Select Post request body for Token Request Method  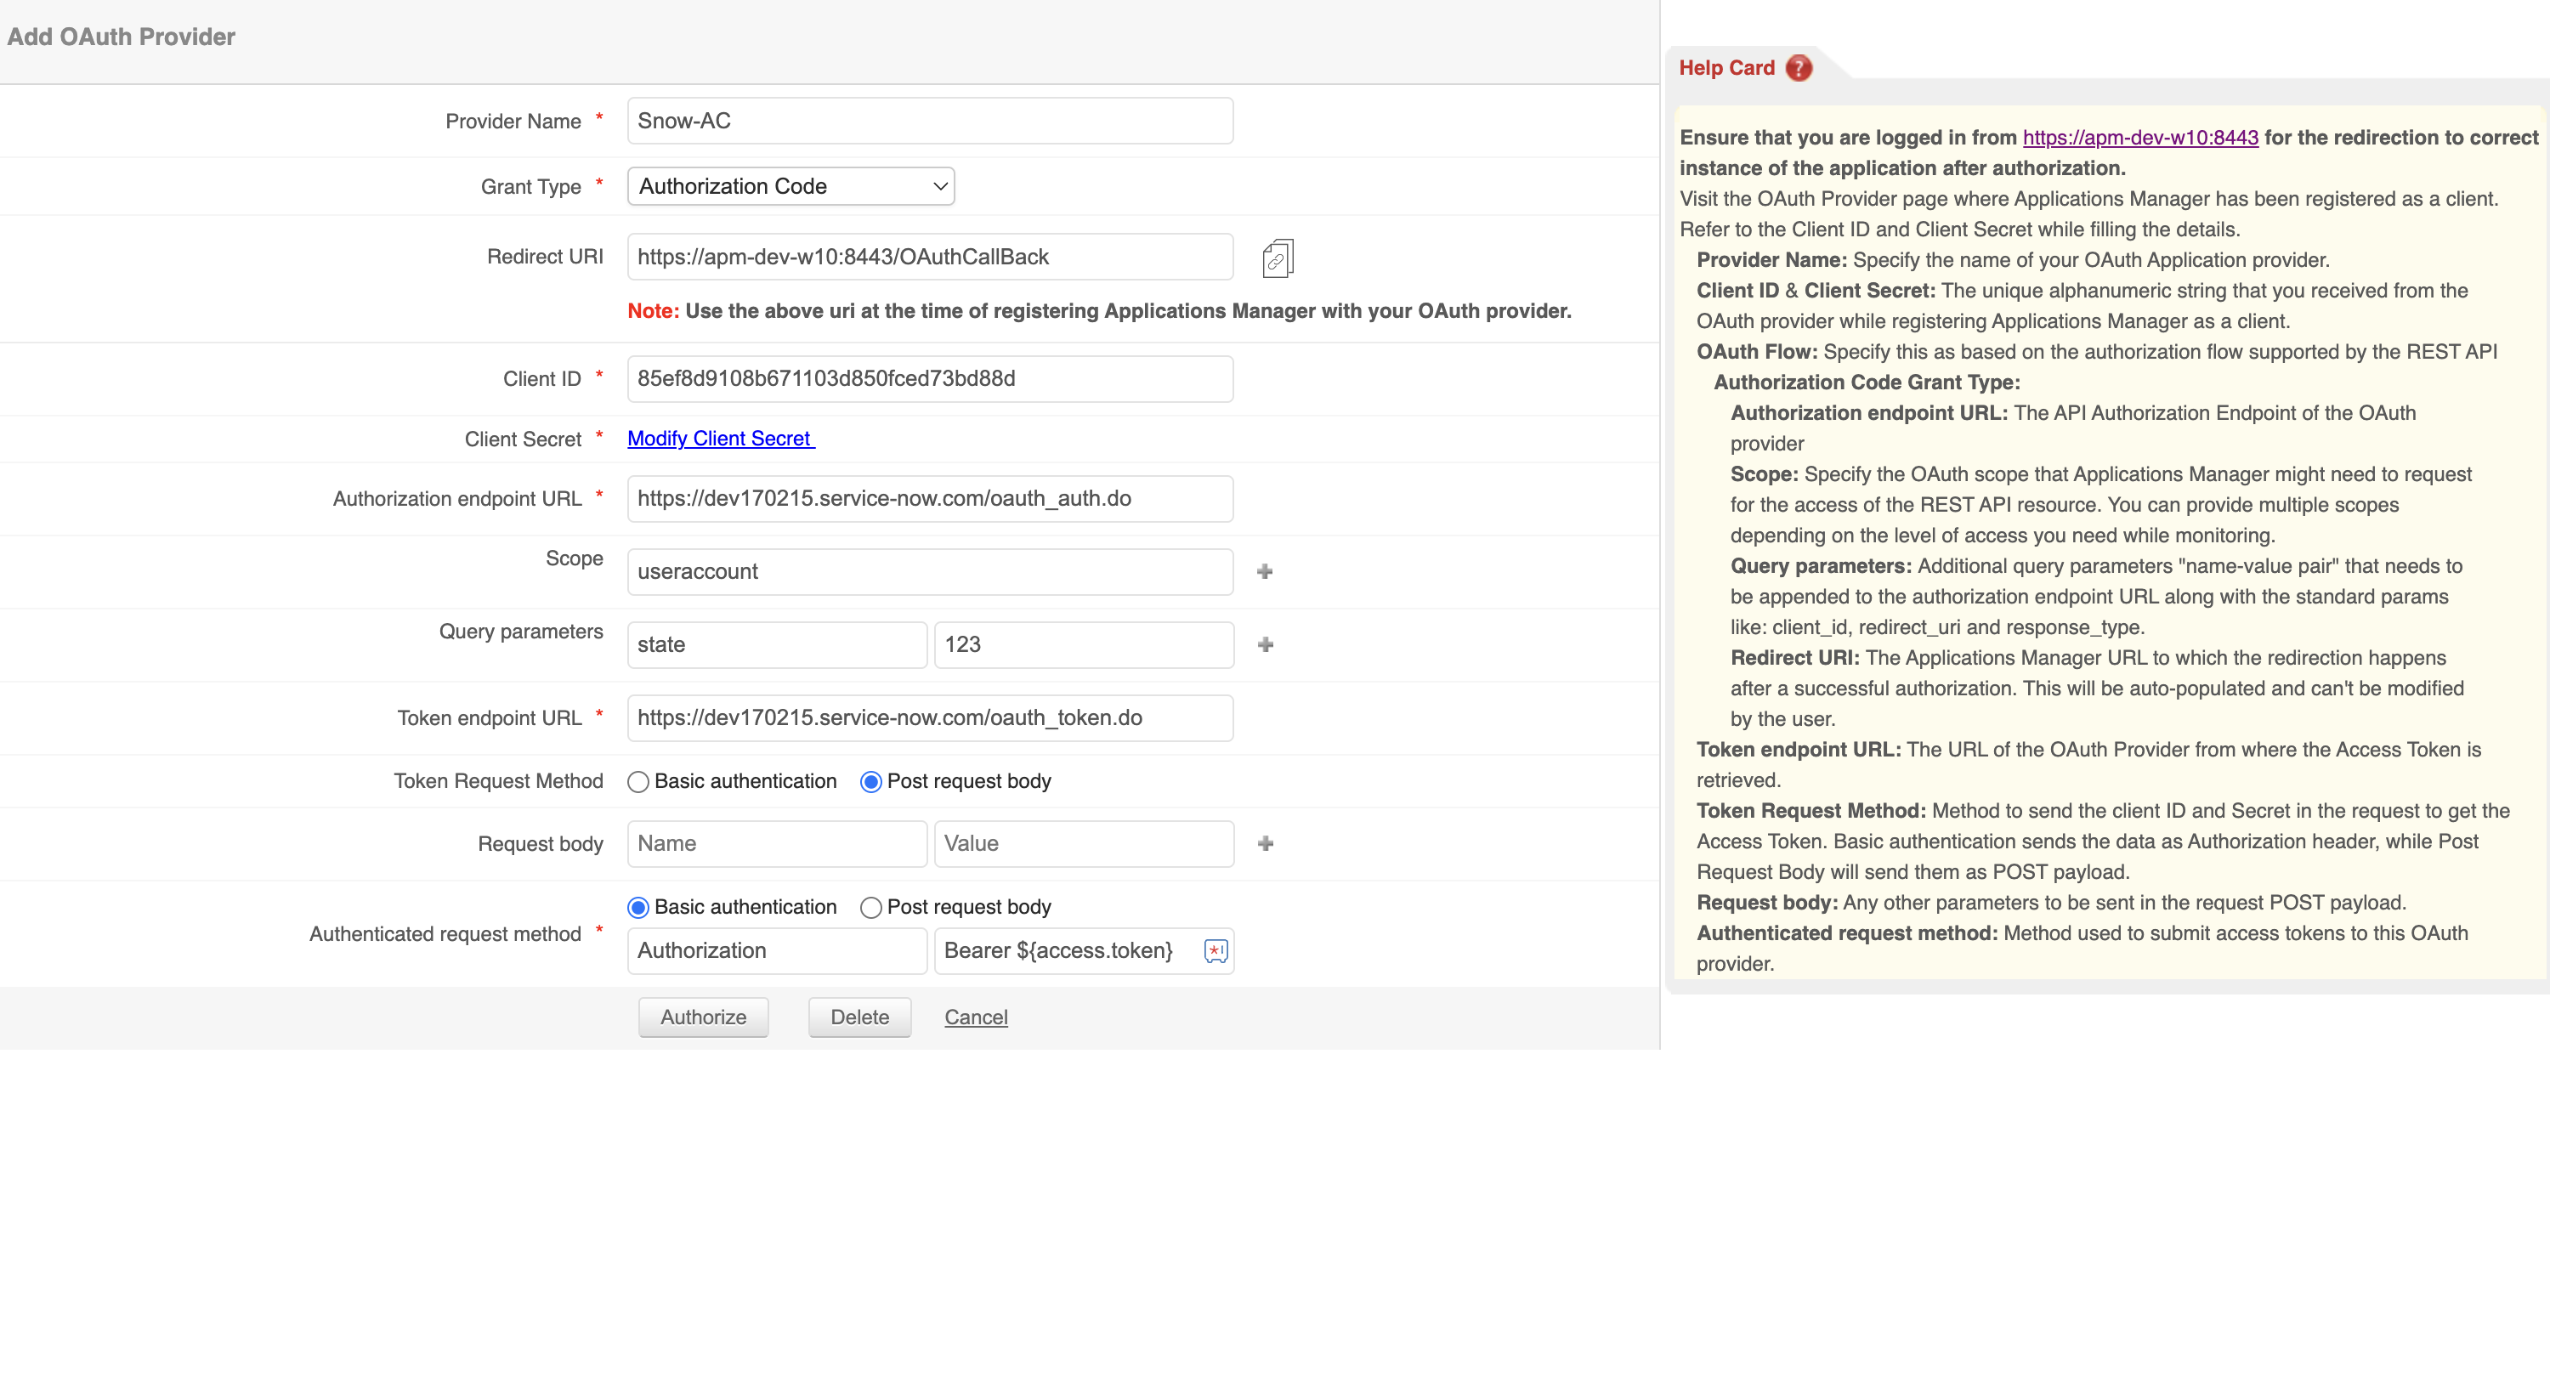[871, 782]
